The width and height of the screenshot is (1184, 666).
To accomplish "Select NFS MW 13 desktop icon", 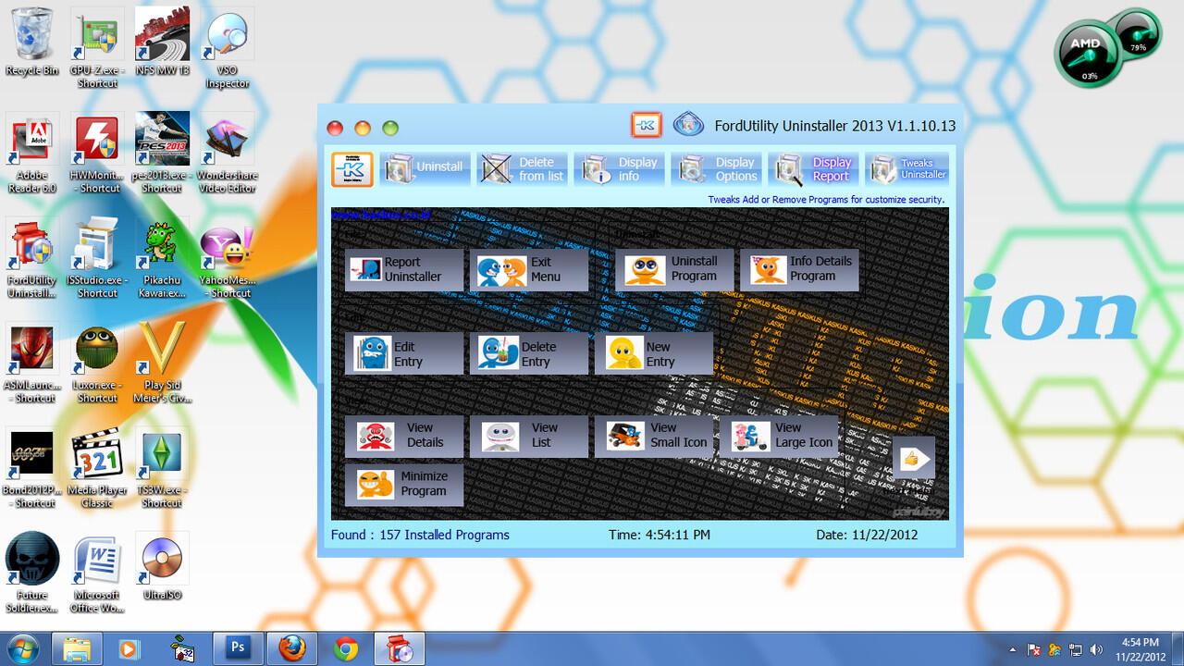I will click(x=162, y=43).
